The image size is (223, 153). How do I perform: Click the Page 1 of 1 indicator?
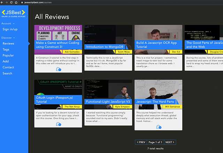(155, 142)
